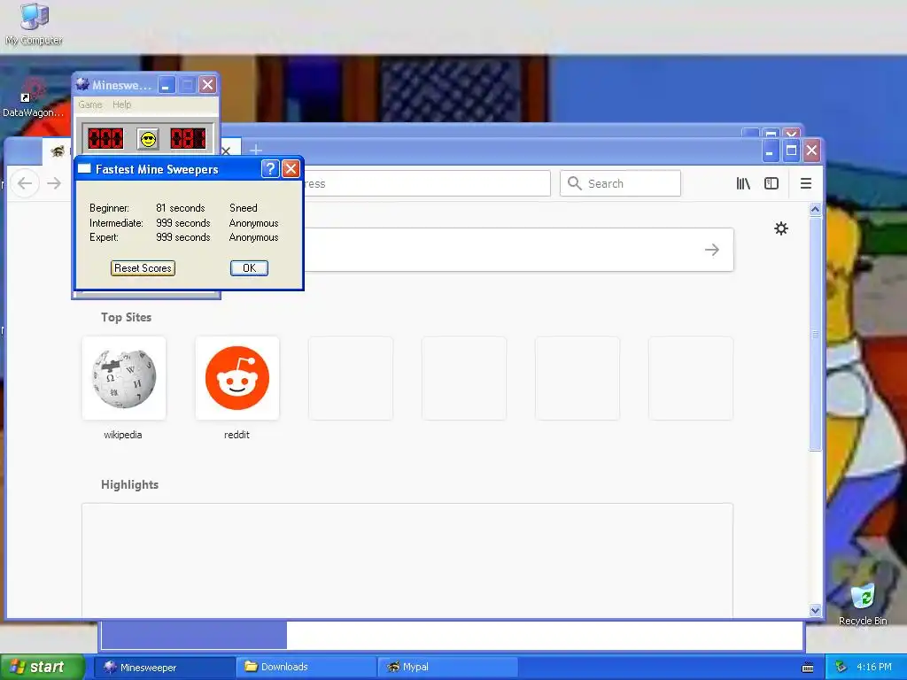Click the Minesweeper timer display

pos(188,139)
